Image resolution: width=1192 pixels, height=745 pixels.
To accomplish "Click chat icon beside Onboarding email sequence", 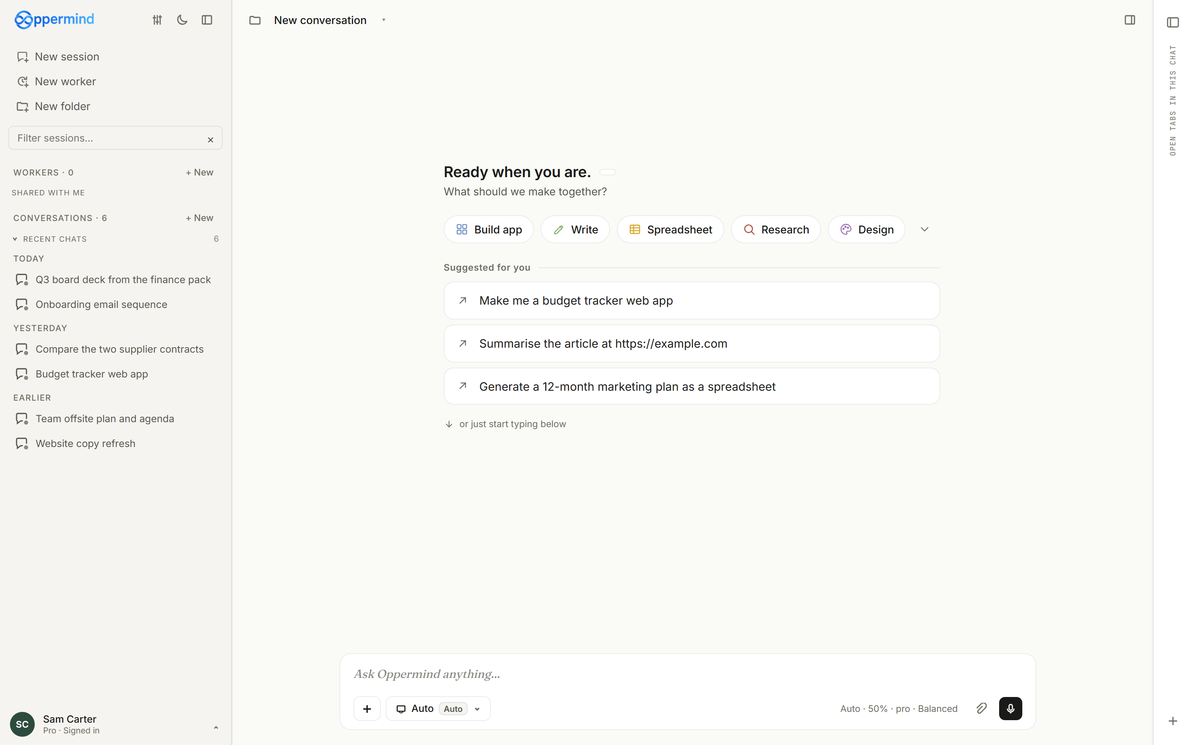I will coord(22,305).
